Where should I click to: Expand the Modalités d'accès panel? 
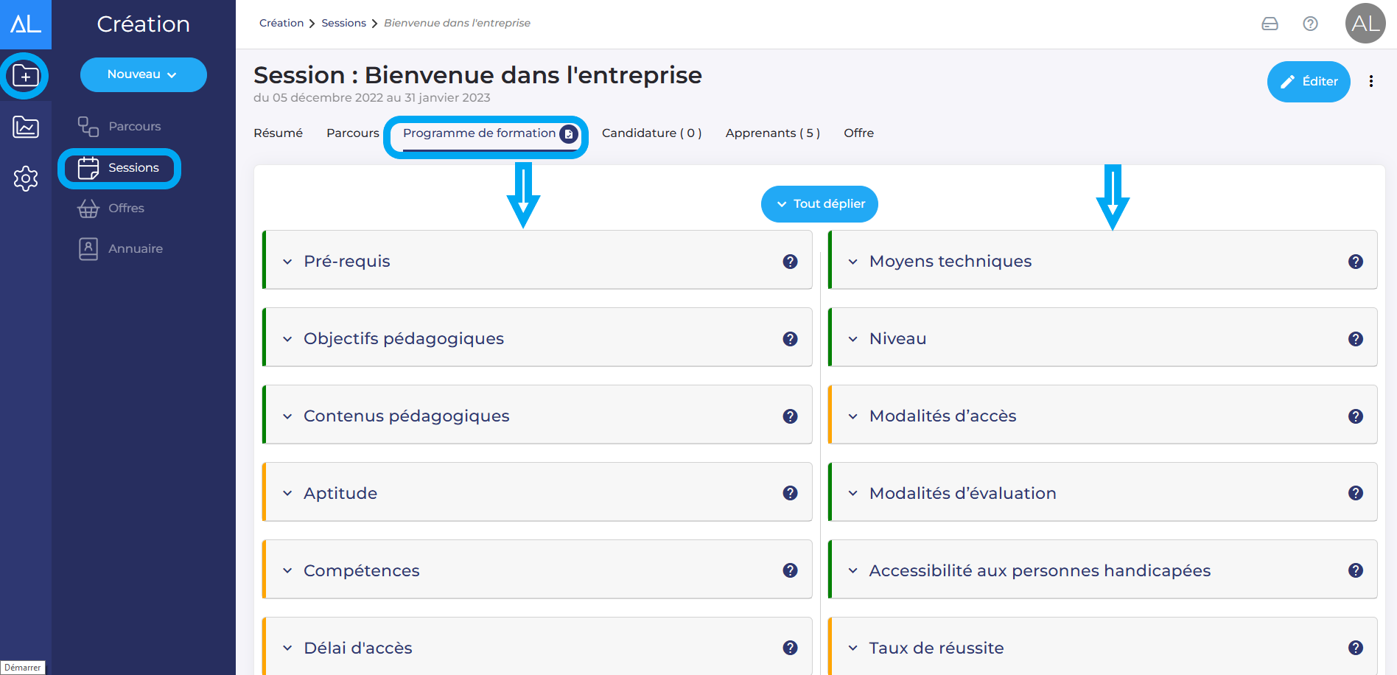(x=942, y=416)
